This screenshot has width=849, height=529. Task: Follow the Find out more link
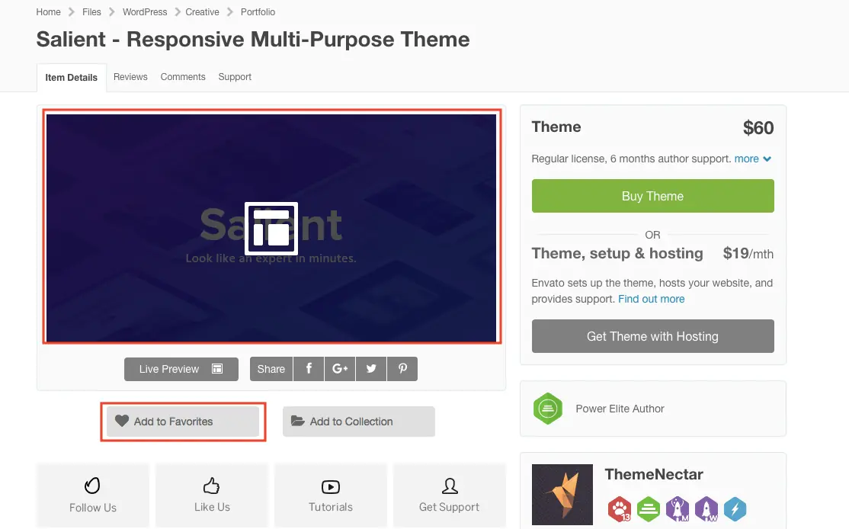(652, 299)
